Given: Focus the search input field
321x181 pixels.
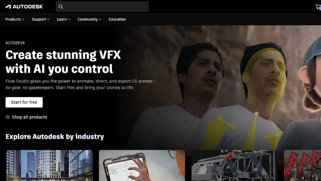Looking at the screenshot, I should (102, 7).
